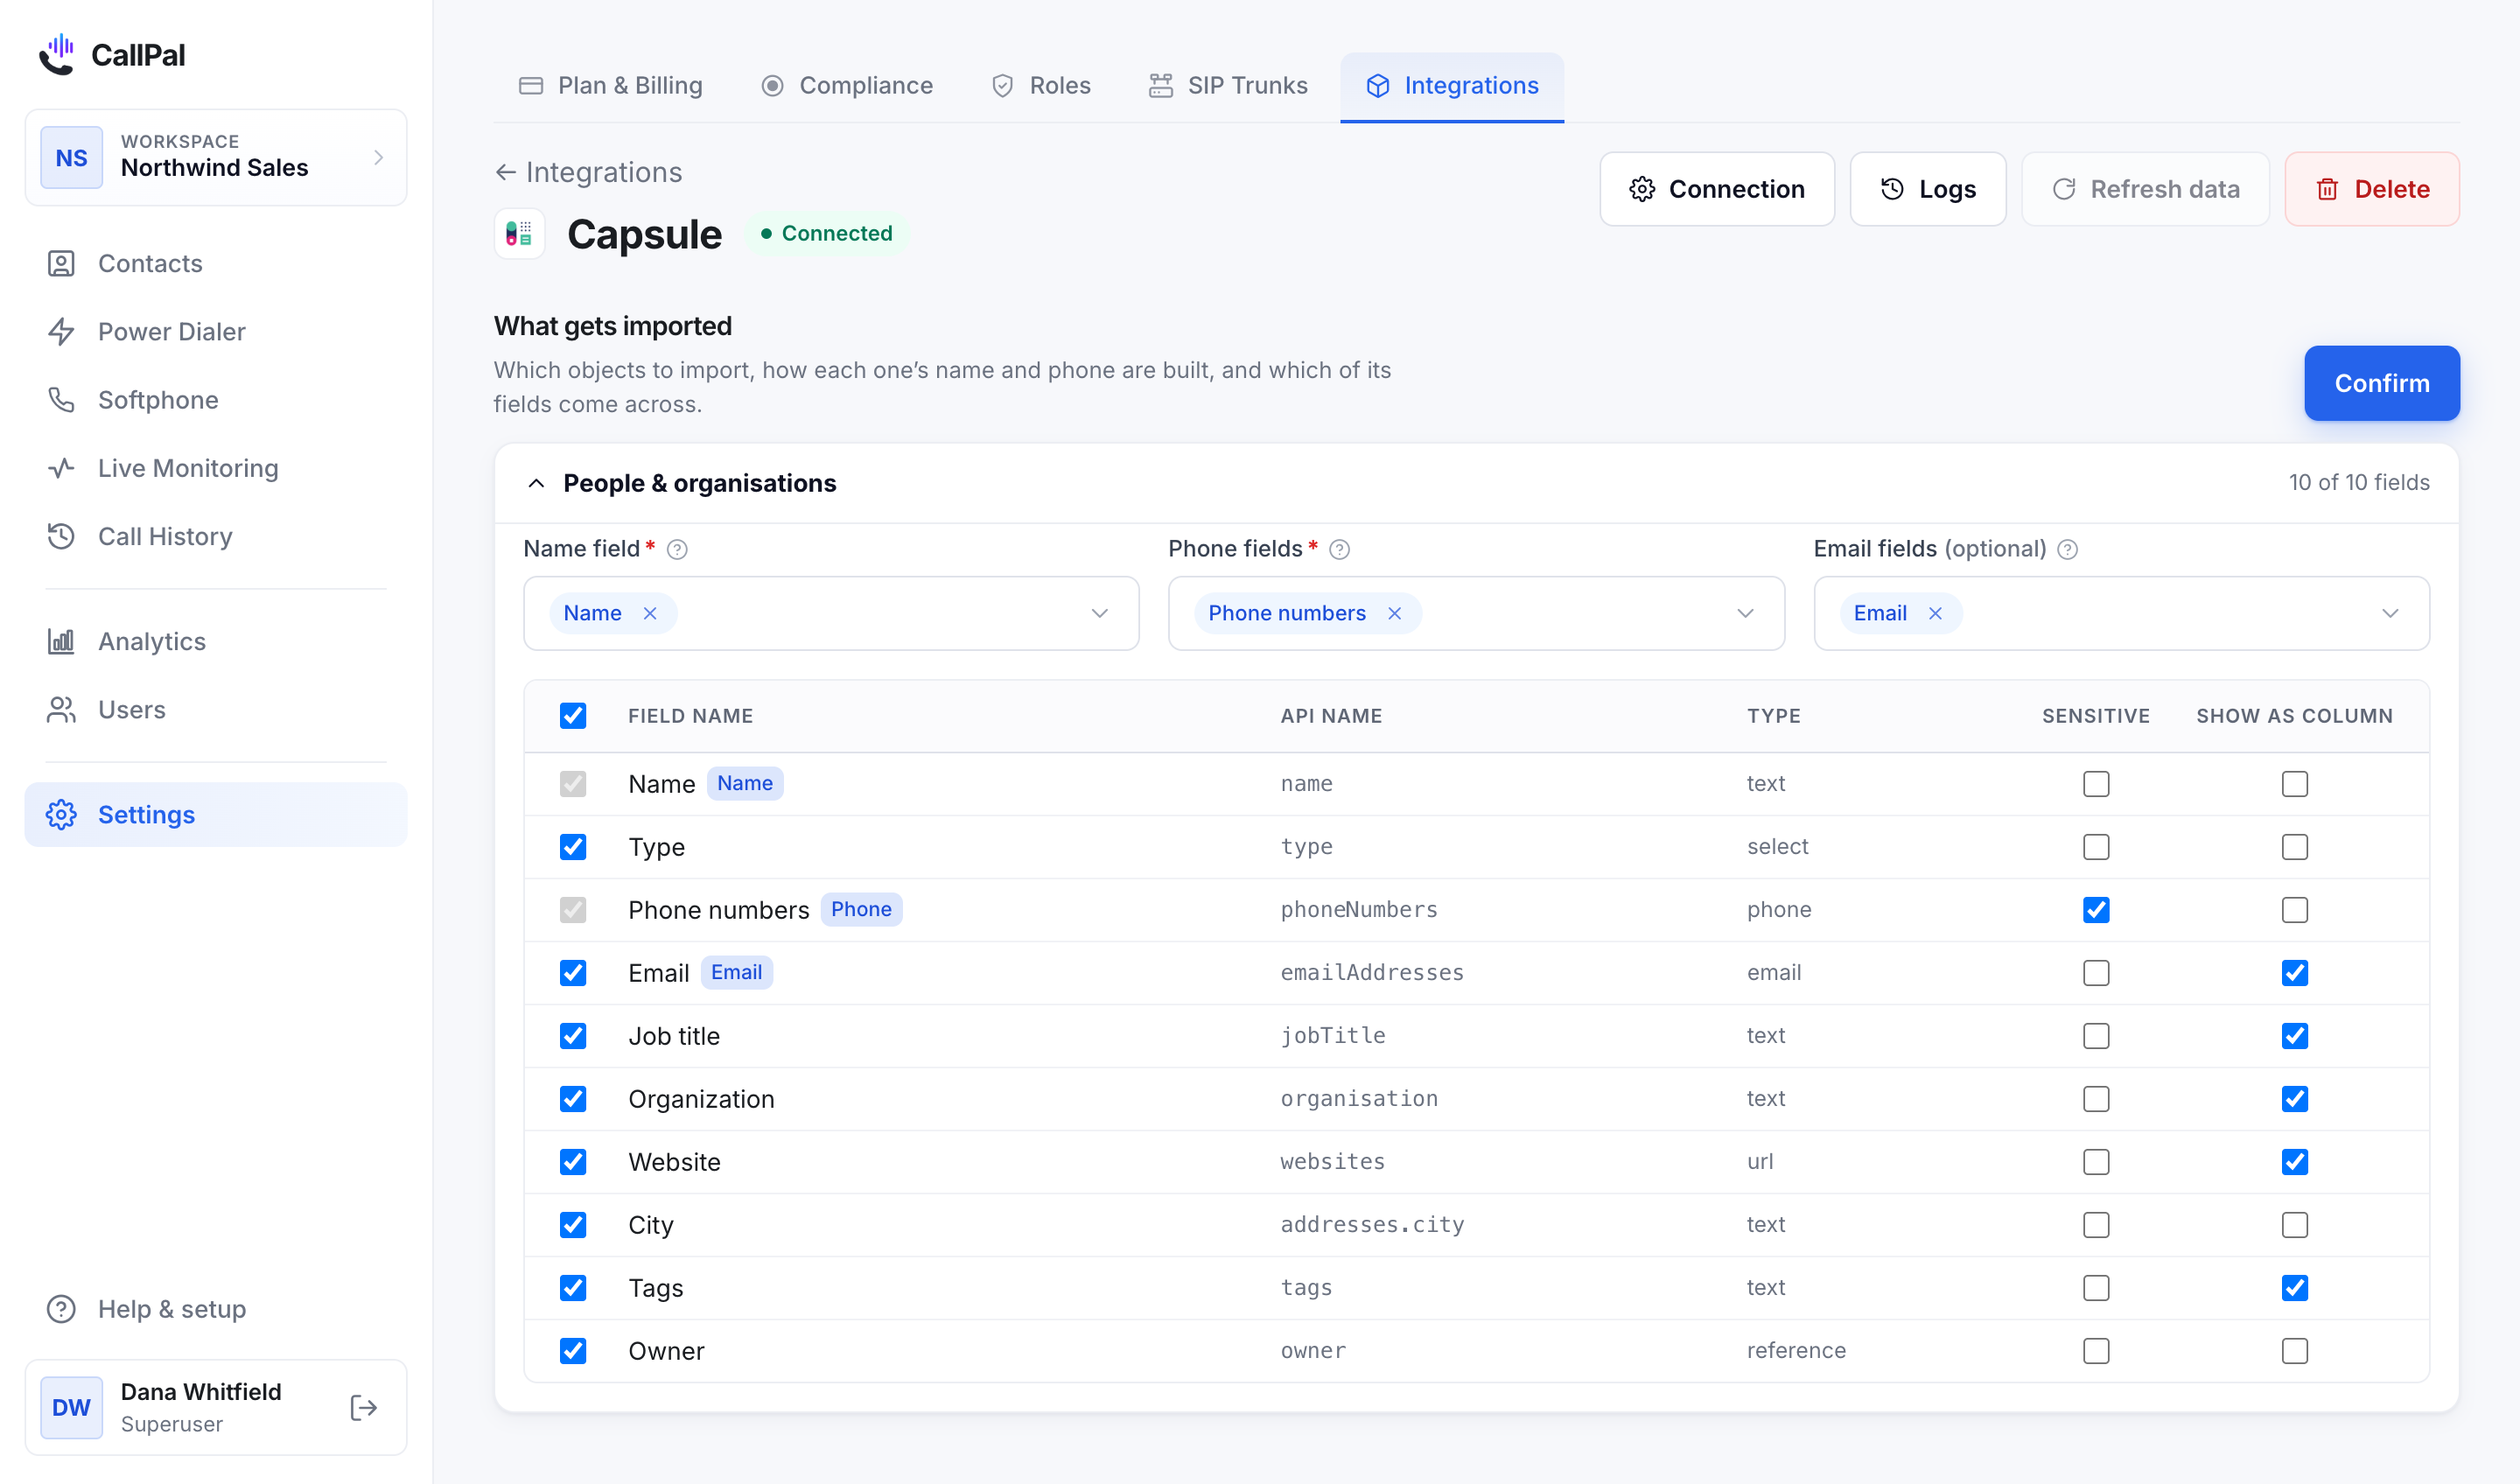This screenshot has height=1484, width=2520.
Task: Go back to Integrations list
Action: (x=589, y=172)
